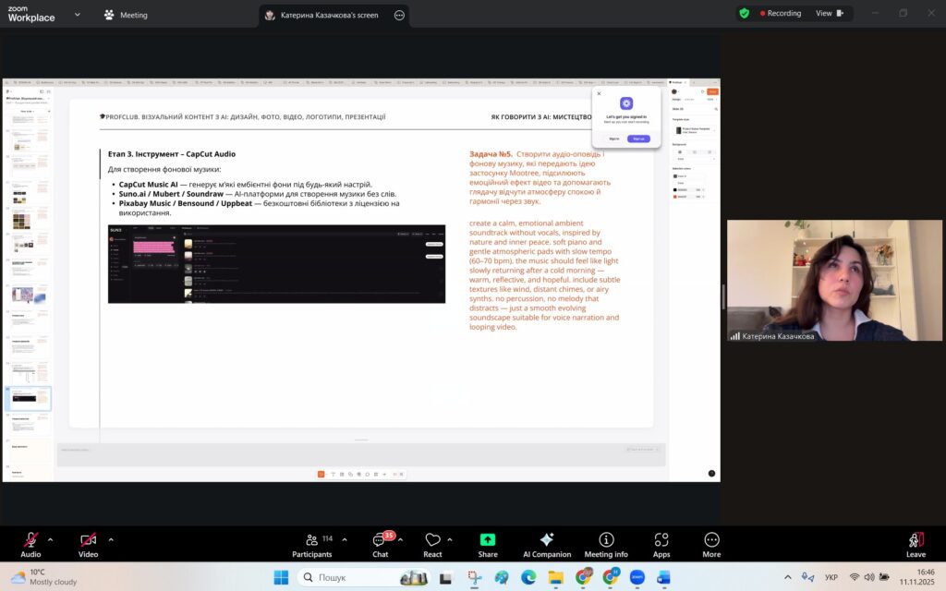Leave the meeting

(x=916, y=540)
